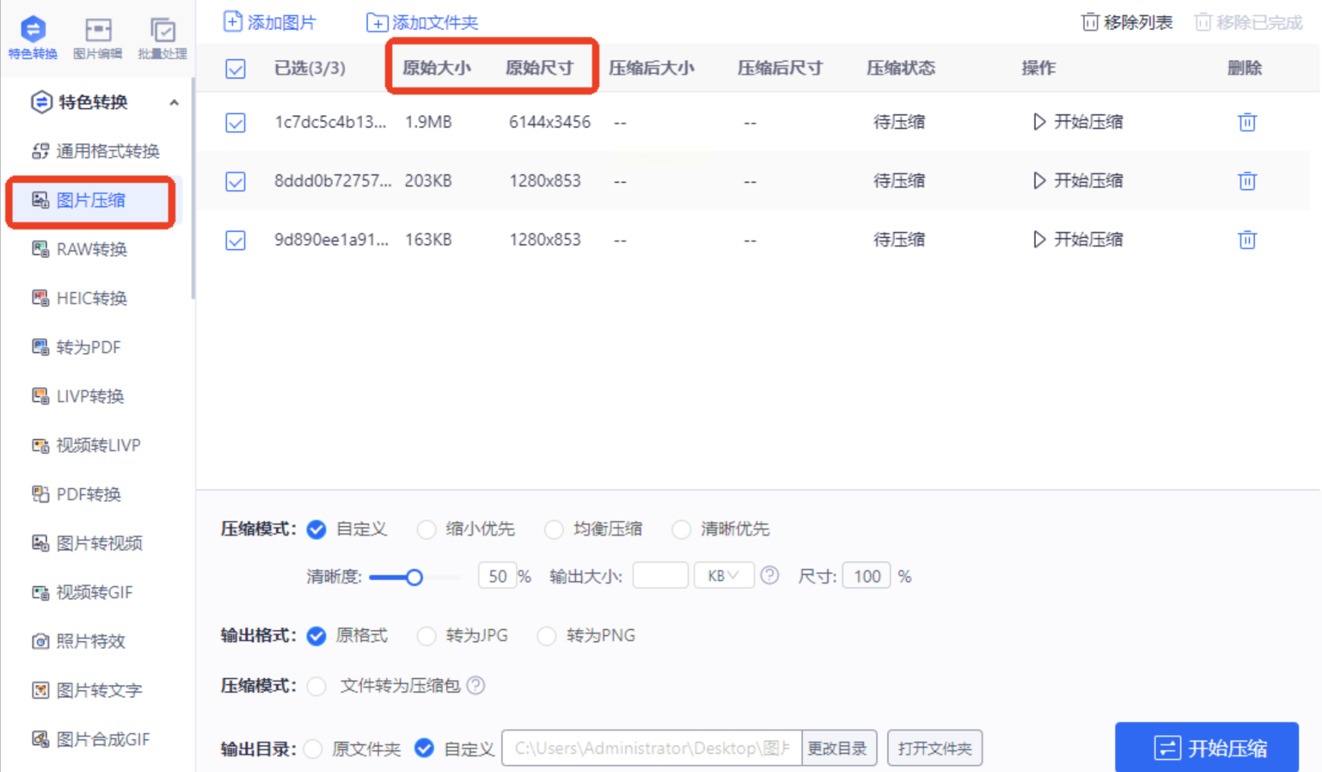Delete the 1c7dc5c4b13 image row

[1246, 123]
